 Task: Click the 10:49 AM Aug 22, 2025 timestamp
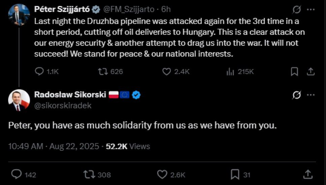point(54,146)
